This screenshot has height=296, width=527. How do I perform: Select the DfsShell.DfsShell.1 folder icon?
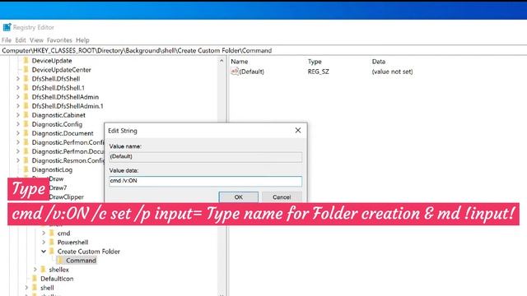tap(26, 88)
